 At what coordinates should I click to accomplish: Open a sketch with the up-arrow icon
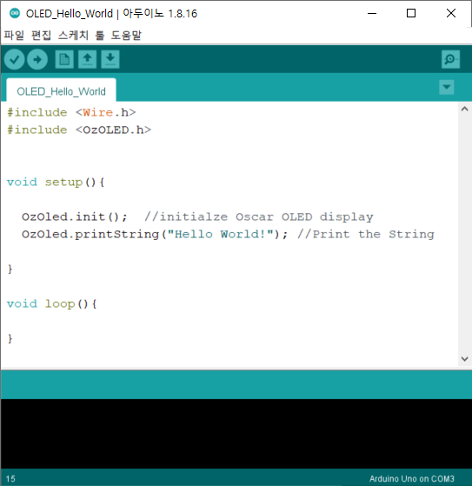[x=87, y=59]
